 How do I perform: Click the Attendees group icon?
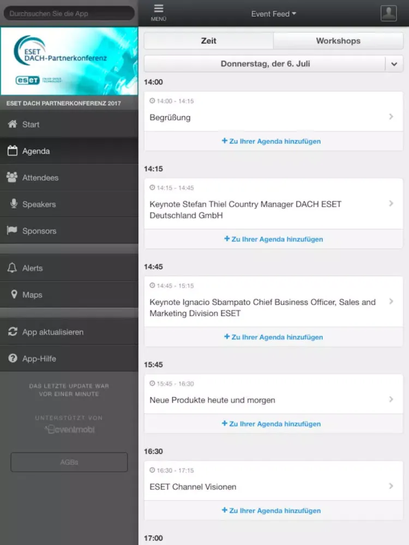coord(12,177)
